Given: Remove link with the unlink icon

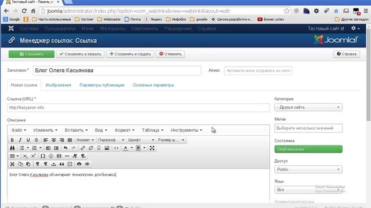Looking at the screenshot, I should tap(90, 148).
